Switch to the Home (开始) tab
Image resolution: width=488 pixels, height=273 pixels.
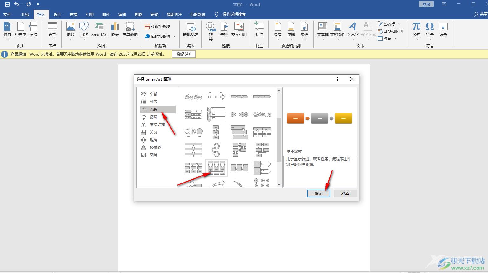(25, 14)
